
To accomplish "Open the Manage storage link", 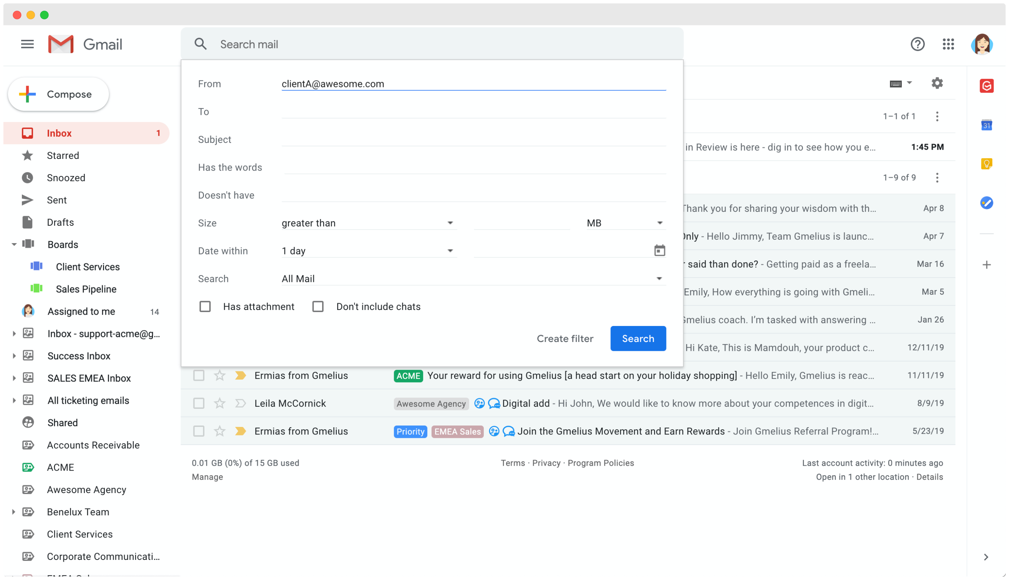I will pyautogui.click(x=207, y=477).
